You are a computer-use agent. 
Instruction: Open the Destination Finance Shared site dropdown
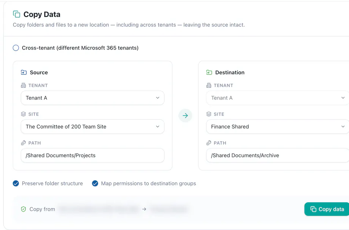(x=278, y=127)
